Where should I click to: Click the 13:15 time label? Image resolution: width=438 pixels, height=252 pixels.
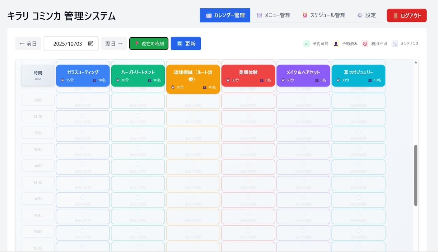[38, 116]
